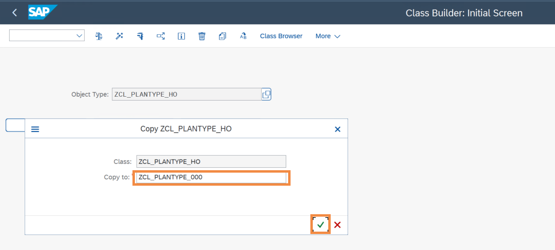Expand the More menu

pyautogui.click(x=328, y=36)
